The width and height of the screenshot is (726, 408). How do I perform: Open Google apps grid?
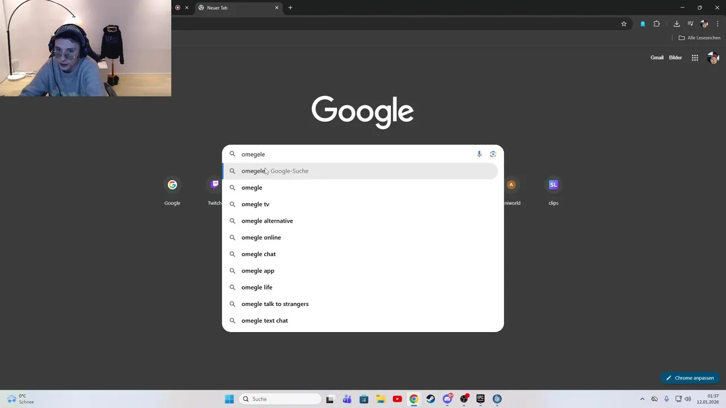(x=695, y=58)
